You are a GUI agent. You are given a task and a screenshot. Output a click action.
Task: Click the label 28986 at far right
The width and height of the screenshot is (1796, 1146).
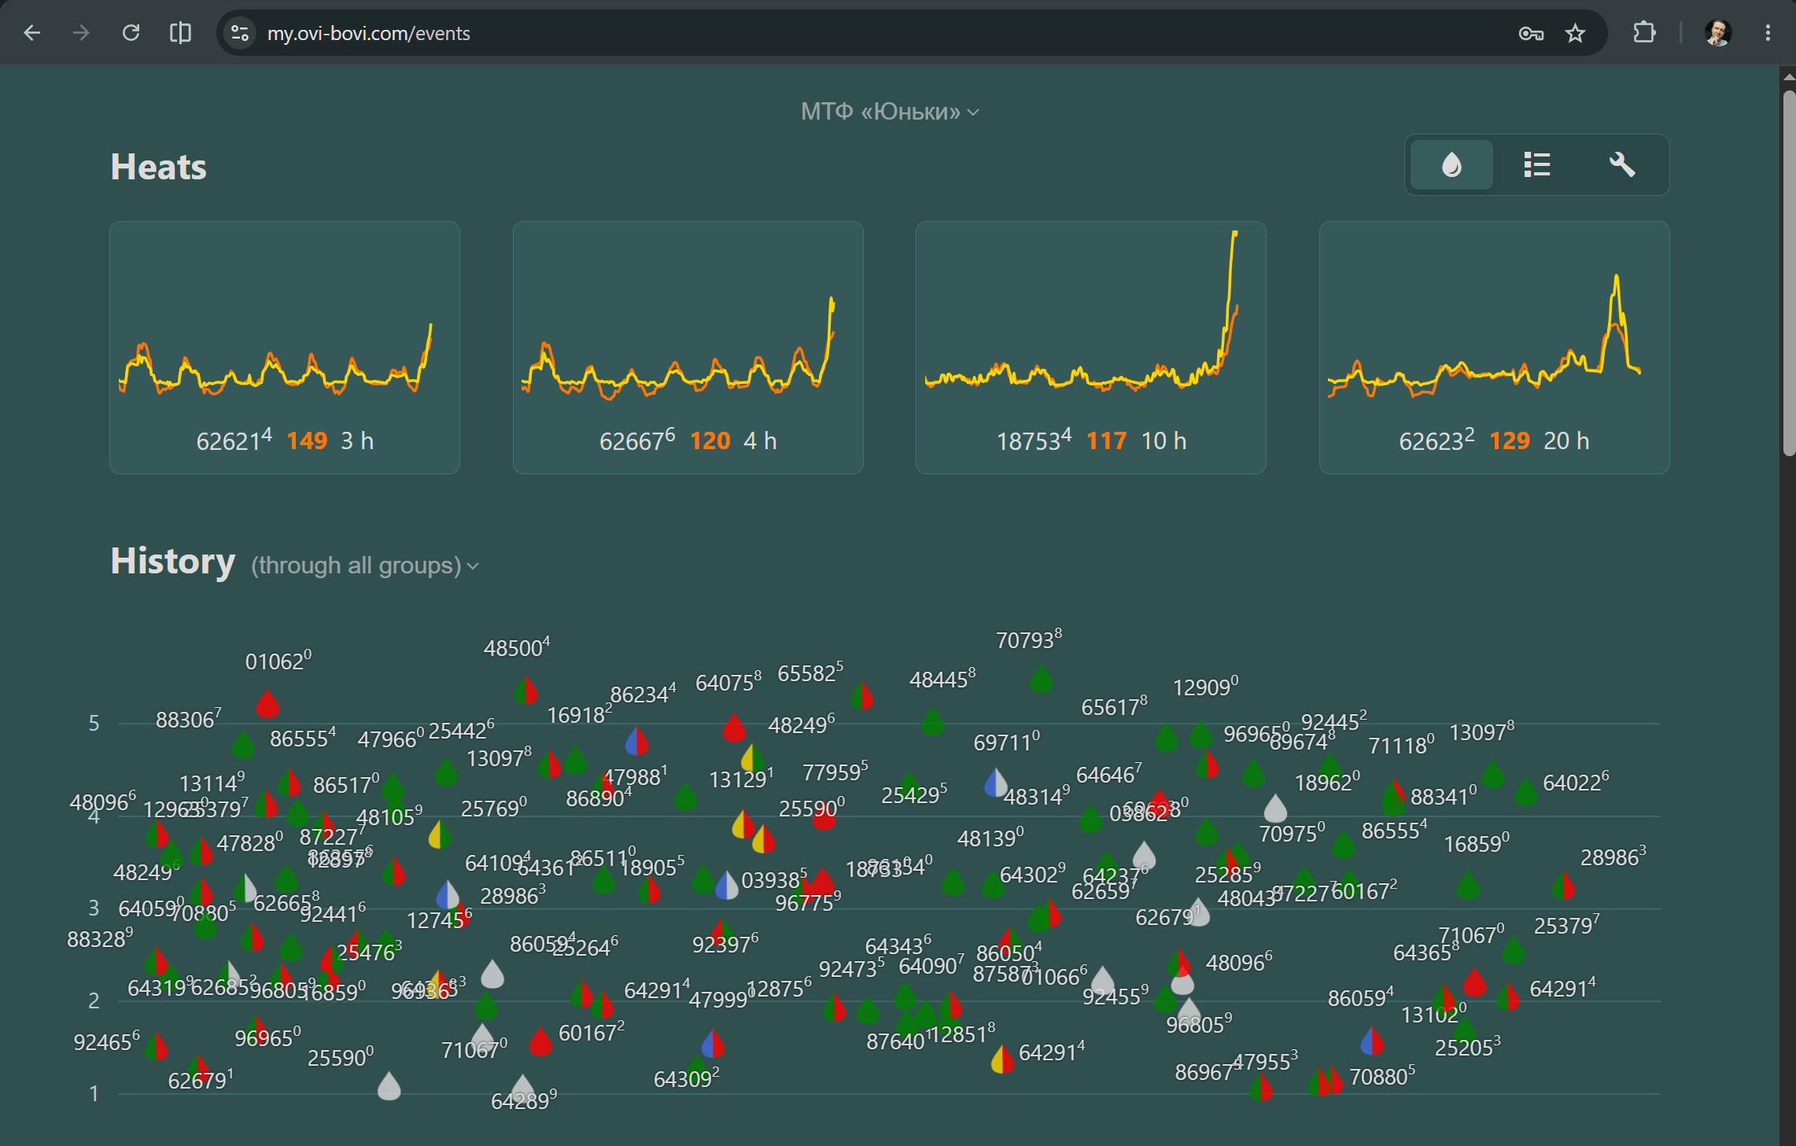click(x=1613, y=857)
